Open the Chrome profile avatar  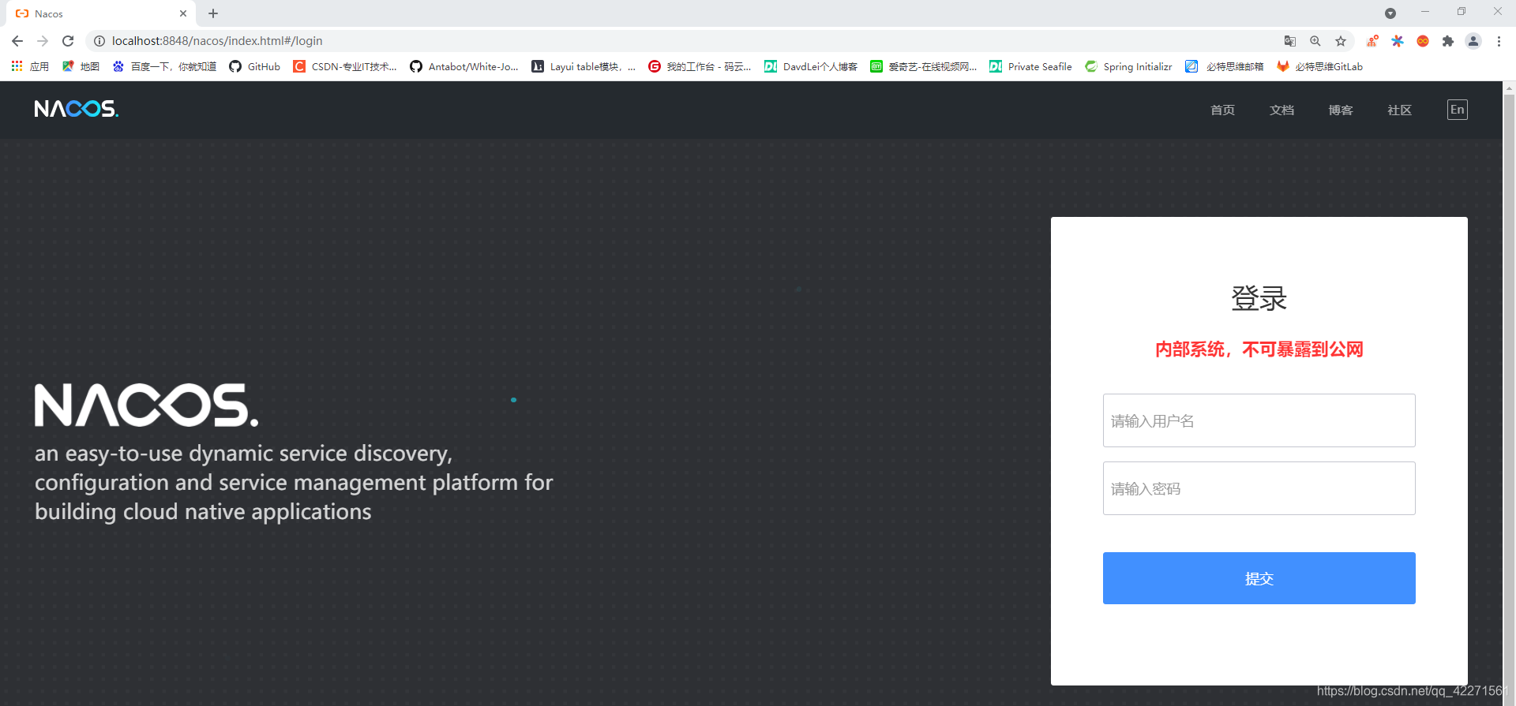(x=1473, y=41)
